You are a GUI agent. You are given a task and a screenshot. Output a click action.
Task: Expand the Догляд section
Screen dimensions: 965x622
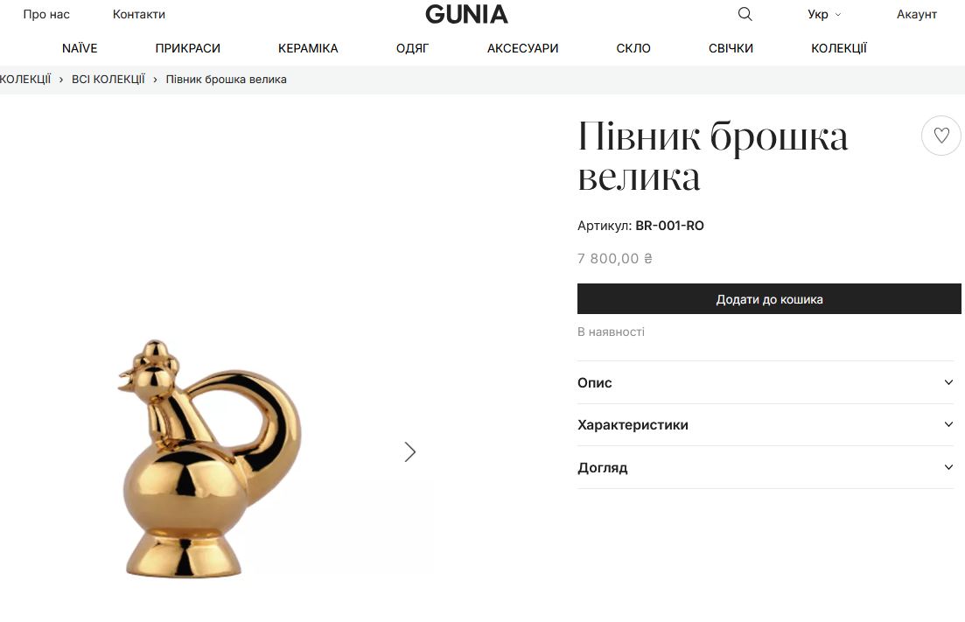765,467
